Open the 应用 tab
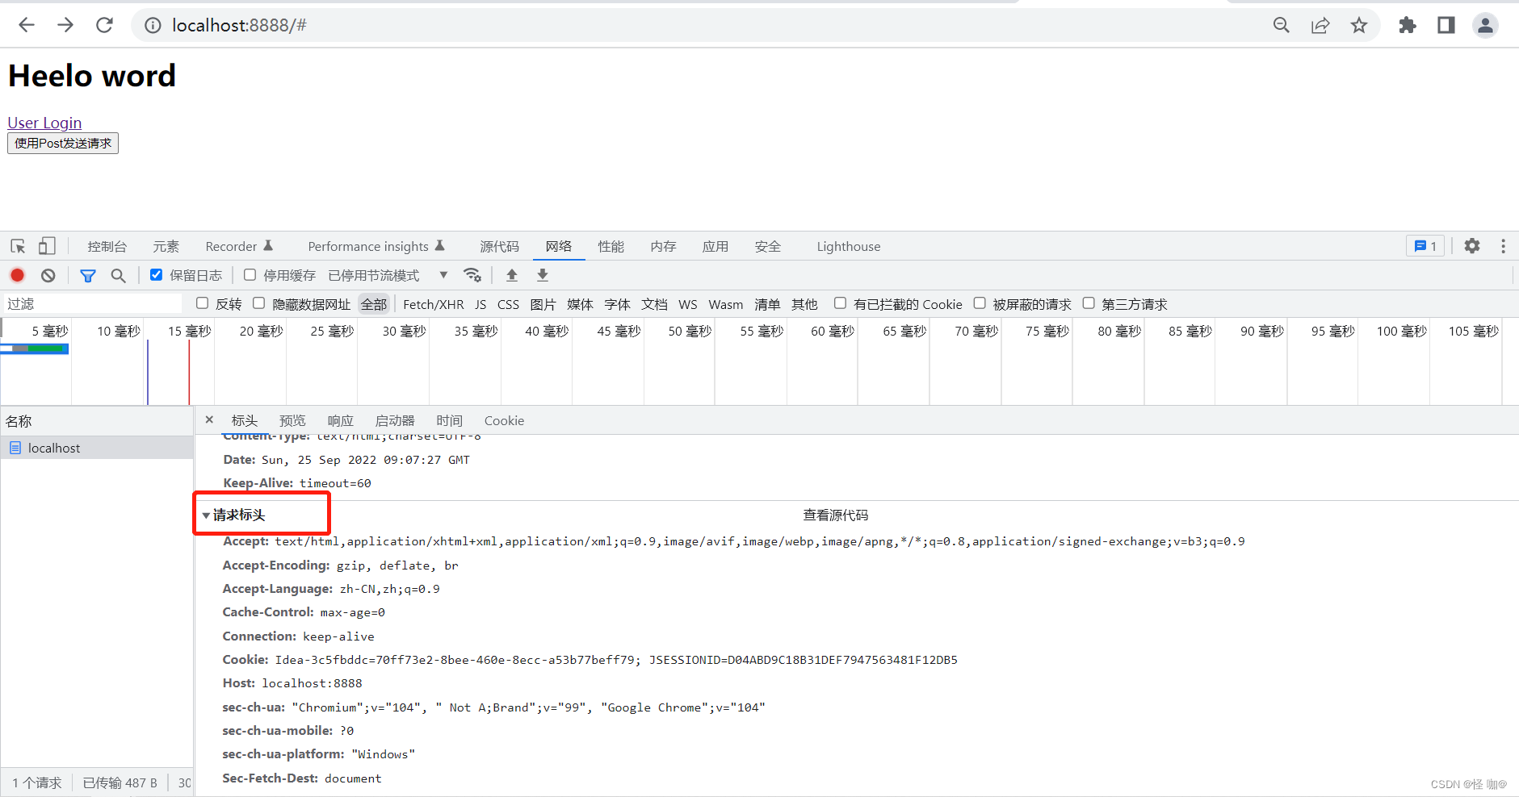 coord(715,246)
